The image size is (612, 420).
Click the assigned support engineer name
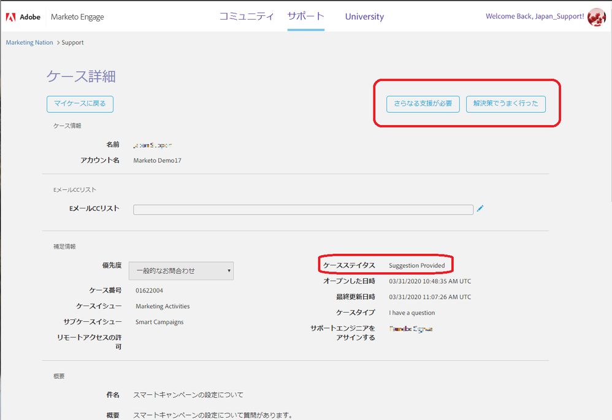411,329
